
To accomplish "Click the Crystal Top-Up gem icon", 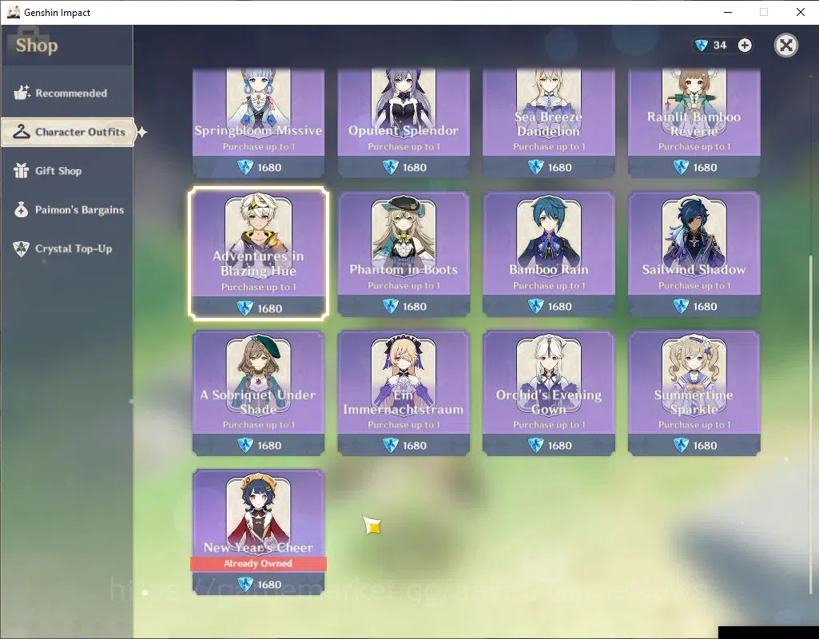I will click(x=22, y=248).
